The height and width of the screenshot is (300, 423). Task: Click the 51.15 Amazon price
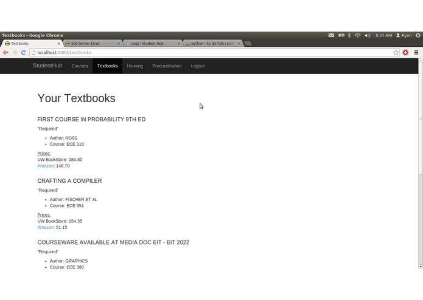pyautogui.click(x=61, y=227)
